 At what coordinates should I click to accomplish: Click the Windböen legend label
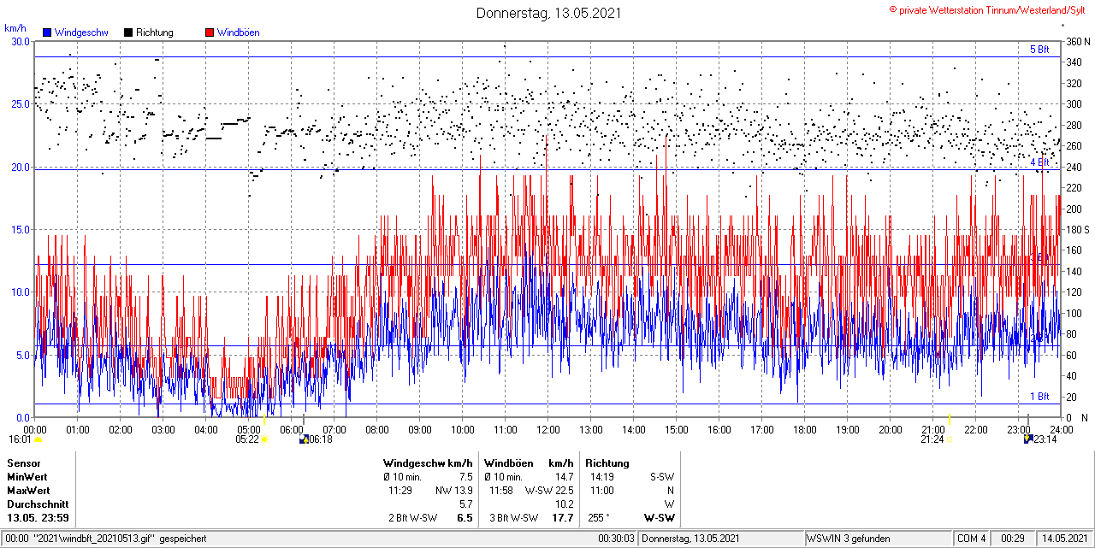click(x=239, y=32)
